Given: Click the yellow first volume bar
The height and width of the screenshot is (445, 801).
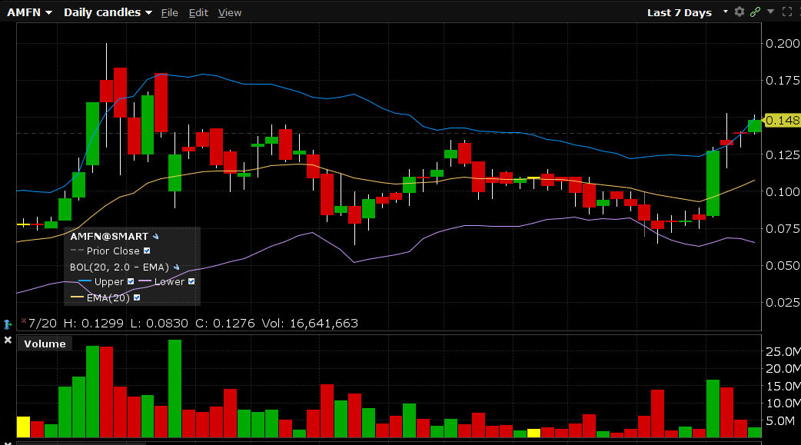Looking at the screenshot, I should (24, 427).
